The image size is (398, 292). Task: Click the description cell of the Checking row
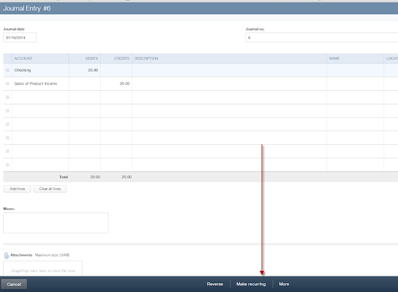coord(229,70)
